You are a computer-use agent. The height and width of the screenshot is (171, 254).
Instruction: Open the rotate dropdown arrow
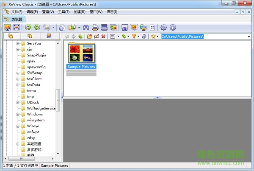[53, 27]
